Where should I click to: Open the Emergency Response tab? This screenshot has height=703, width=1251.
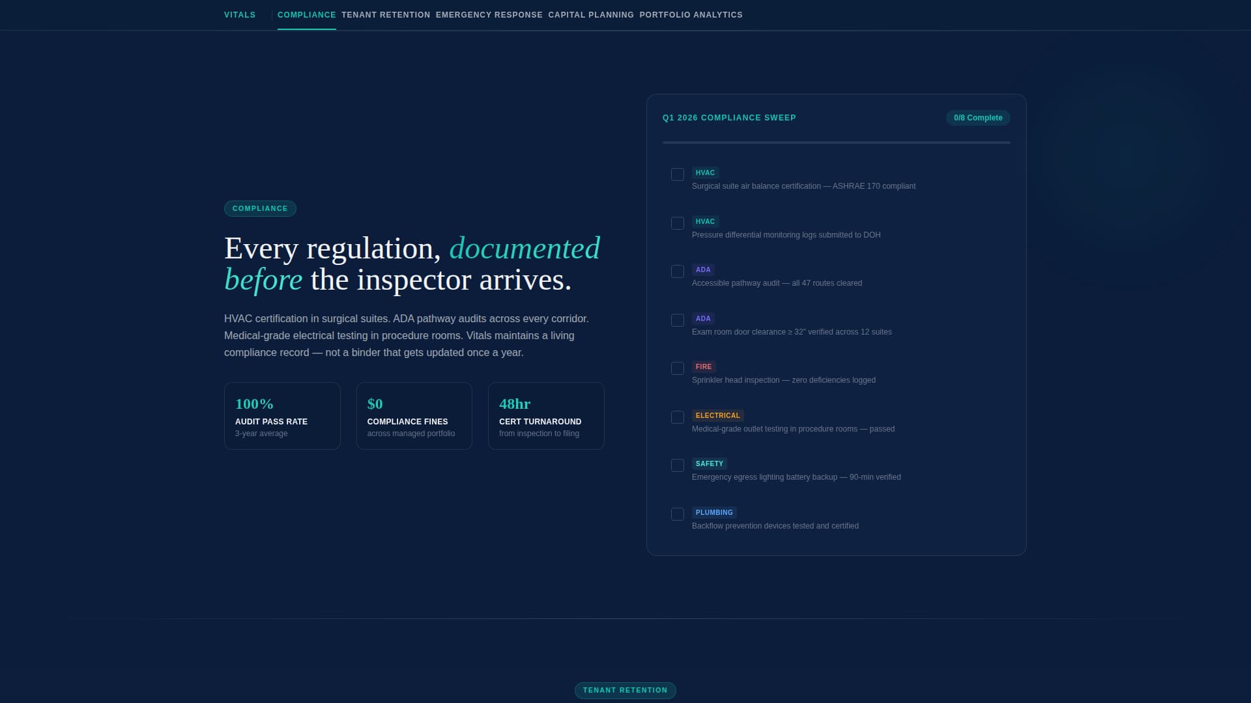[489, 15]
